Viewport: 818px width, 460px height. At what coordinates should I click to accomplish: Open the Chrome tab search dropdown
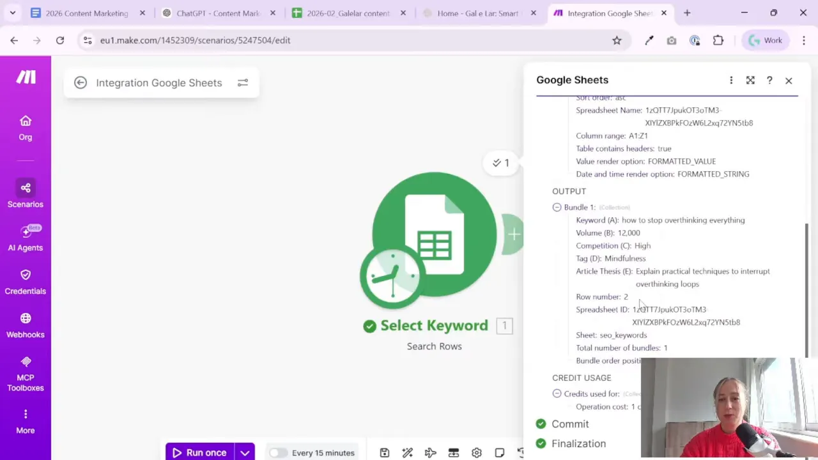coord(12,13)
